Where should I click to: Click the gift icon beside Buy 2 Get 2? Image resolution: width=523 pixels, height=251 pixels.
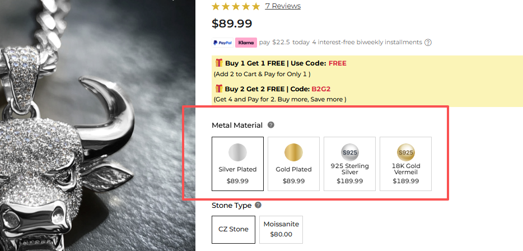tap(218, 89)
